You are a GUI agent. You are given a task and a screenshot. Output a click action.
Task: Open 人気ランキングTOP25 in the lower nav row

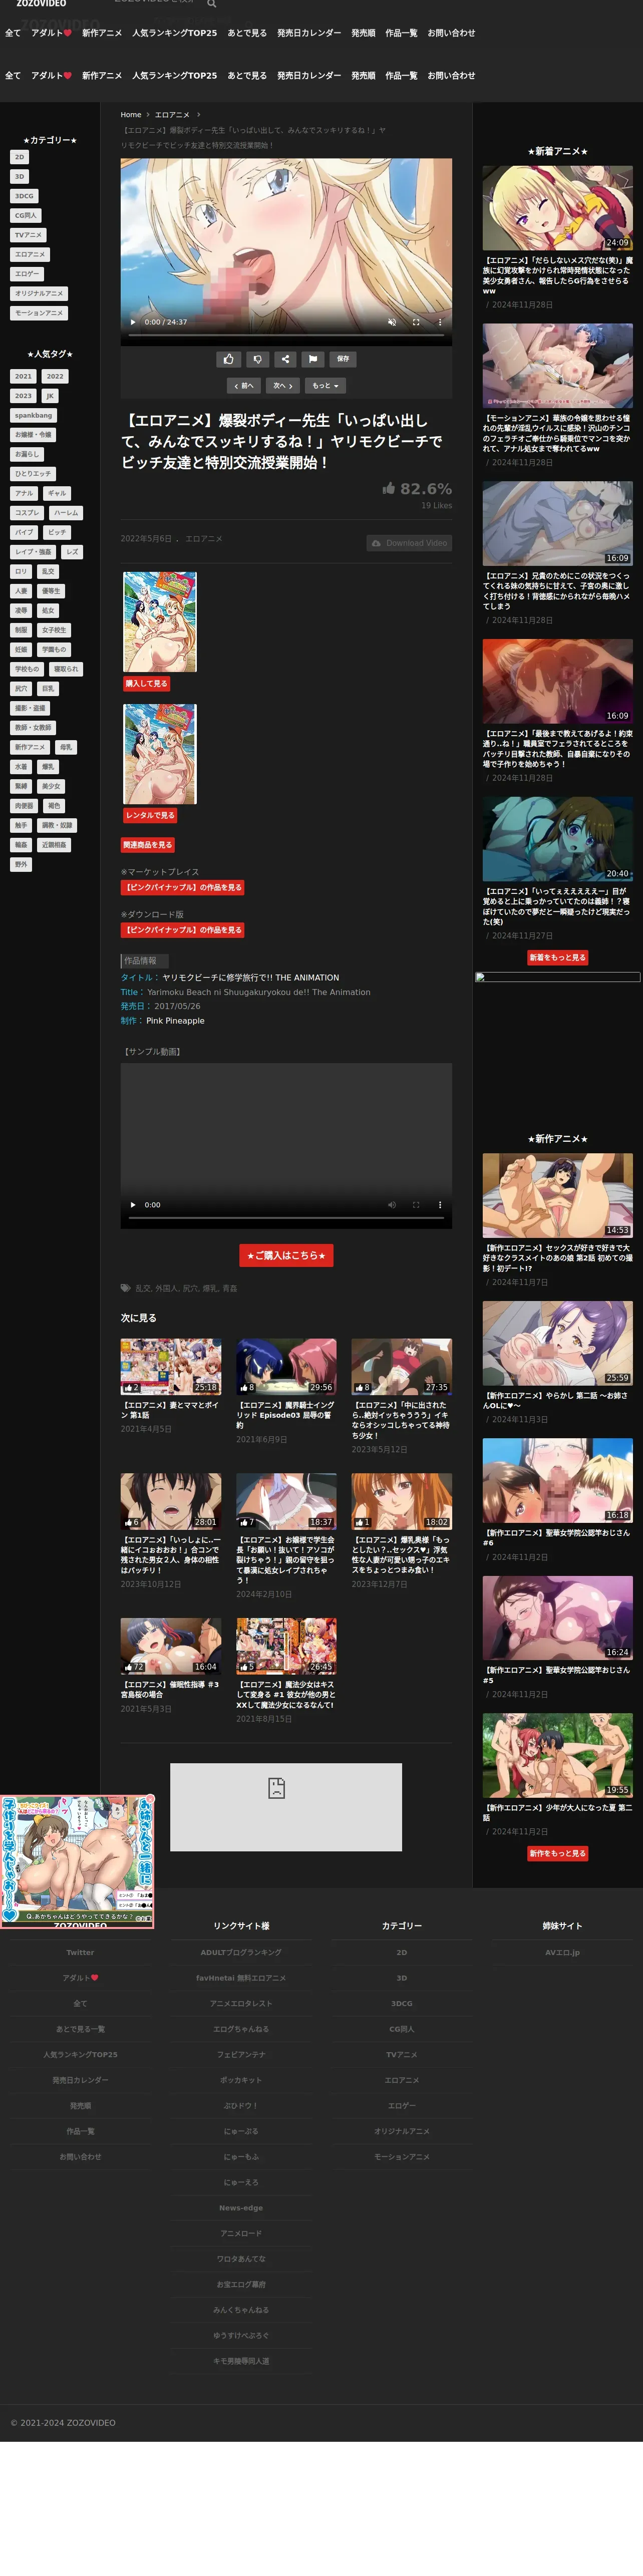tap(174, 76)
